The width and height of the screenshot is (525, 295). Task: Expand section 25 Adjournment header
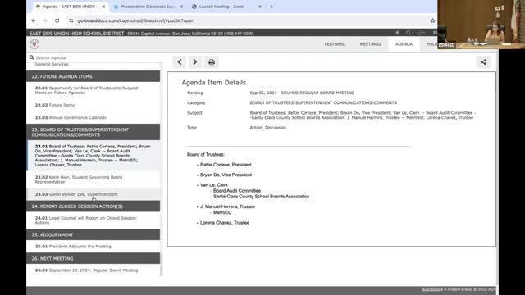point(93,234)
